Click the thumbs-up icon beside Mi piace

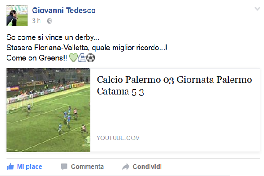coord(10,167)
